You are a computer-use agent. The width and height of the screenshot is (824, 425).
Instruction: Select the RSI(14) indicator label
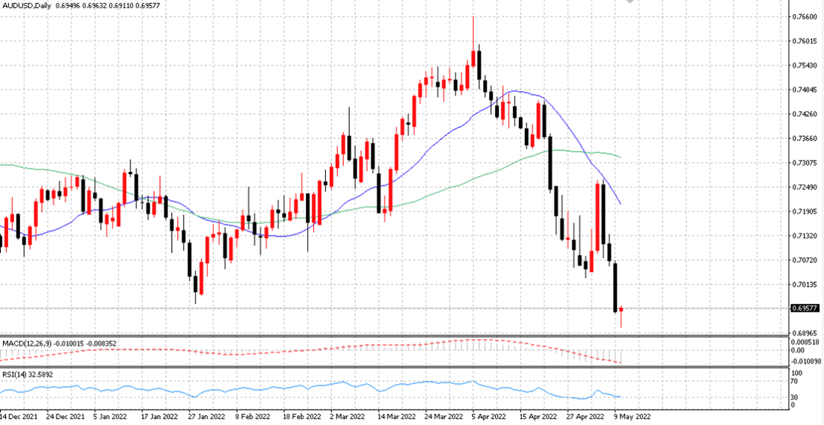(13, 375)
